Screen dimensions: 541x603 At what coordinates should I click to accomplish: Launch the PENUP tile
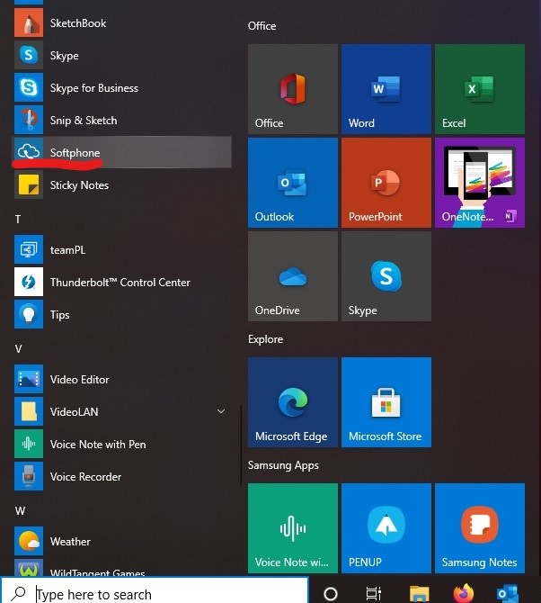pyautogui.click(x=386, y=528)
